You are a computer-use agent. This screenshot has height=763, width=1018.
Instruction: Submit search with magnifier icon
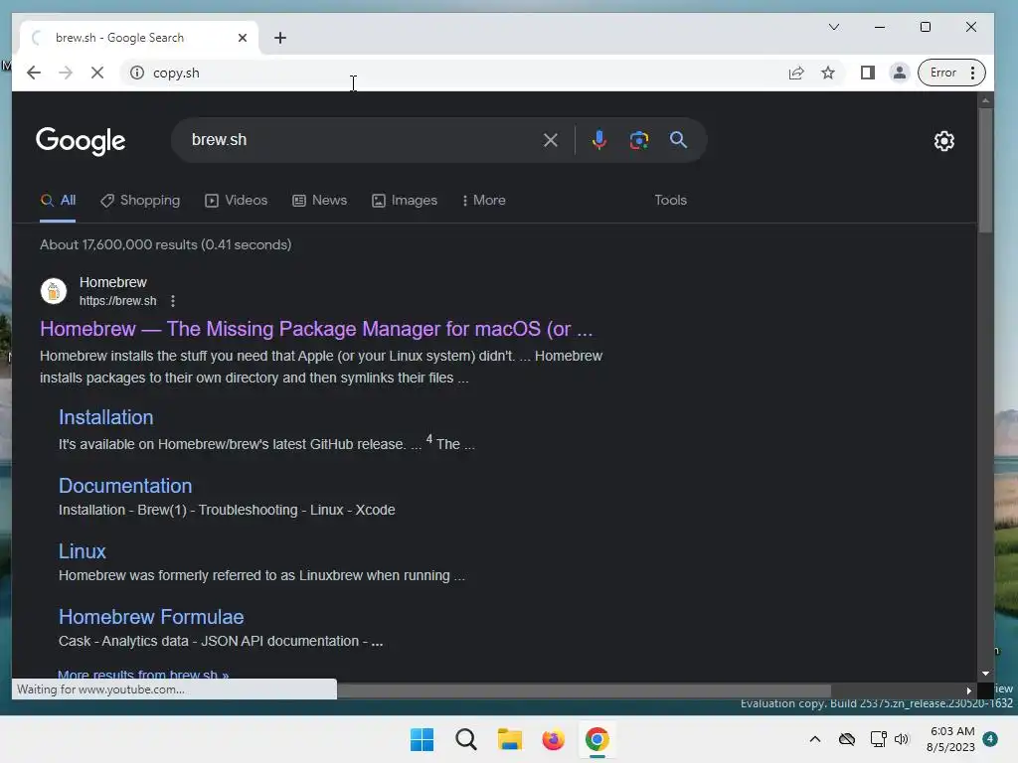(x=678, y=139)
